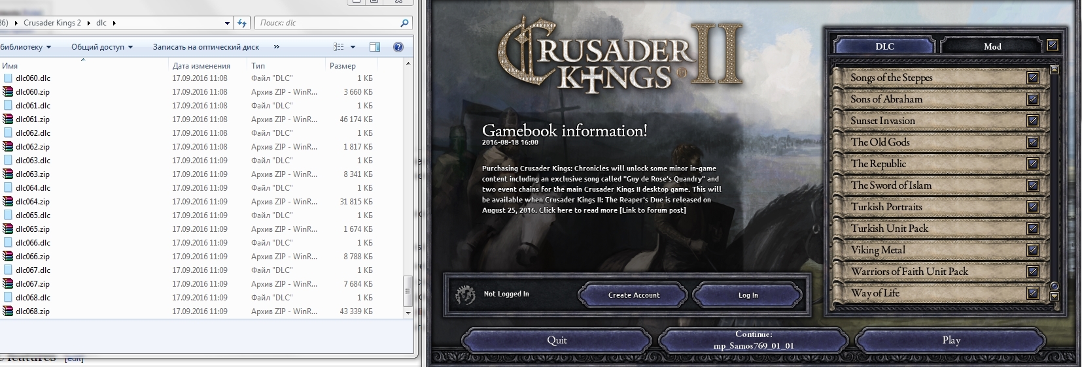
Task: Toggle Sons of Abraham DLC checkbox
Action: point(1033,99)
